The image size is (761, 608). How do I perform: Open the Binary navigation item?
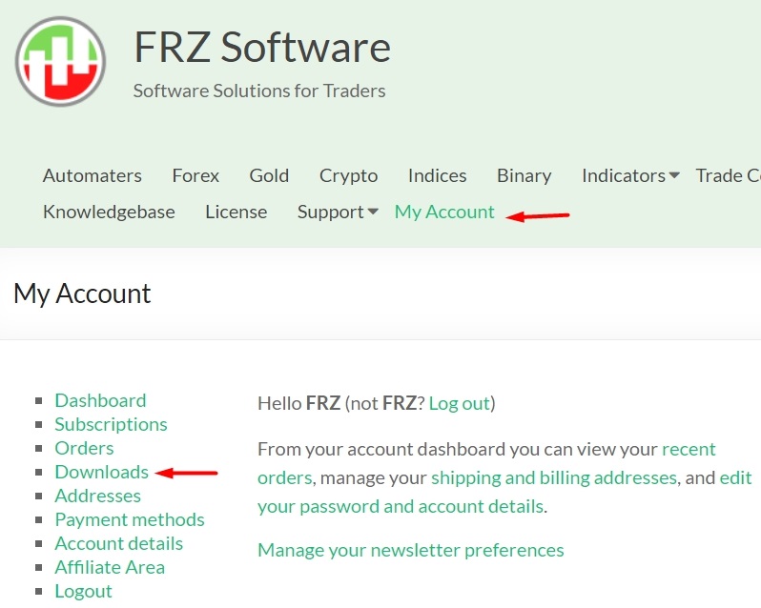524,175
